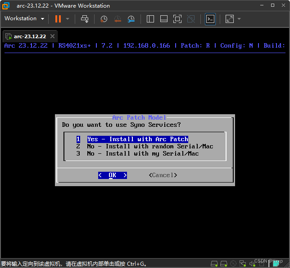Click the 'Do you want to use Syno Services?' text
Screen dimensions: 290x268
[x=121, y=125]
